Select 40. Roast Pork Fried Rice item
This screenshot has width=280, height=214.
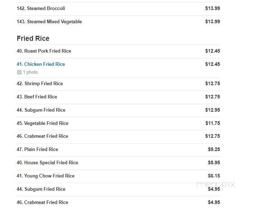118,52
